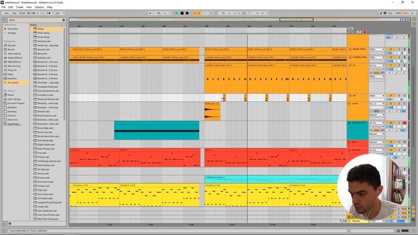418x235 pixels.
Task: Click the arrangement record button
Action: (x=187, y=13)
